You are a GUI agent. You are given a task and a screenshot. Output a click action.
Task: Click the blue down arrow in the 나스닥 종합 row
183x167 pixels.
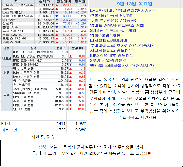(x=57, y=12)
